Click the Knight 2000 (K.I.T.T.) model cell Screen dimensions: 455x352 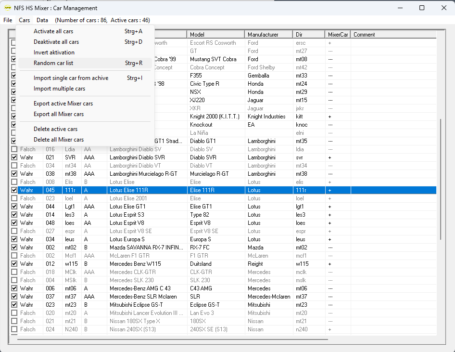click(215, 117)
